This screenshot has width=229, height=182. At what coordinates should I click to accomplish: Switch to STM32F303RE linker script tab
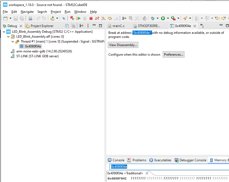147,26
